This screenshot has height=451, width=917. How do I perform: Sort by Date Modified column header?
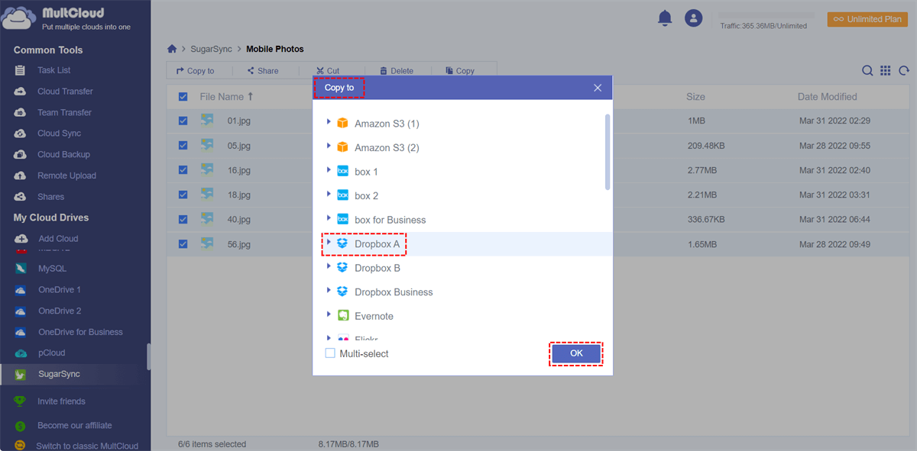click(x=828, y=97)
